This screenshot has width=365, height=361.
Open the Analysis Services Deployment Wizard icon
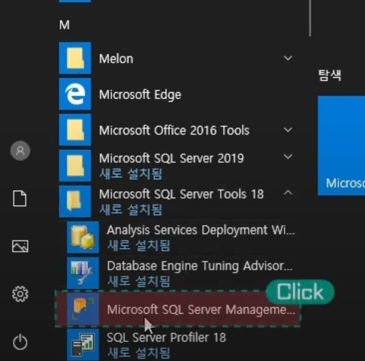coord(83,238)
